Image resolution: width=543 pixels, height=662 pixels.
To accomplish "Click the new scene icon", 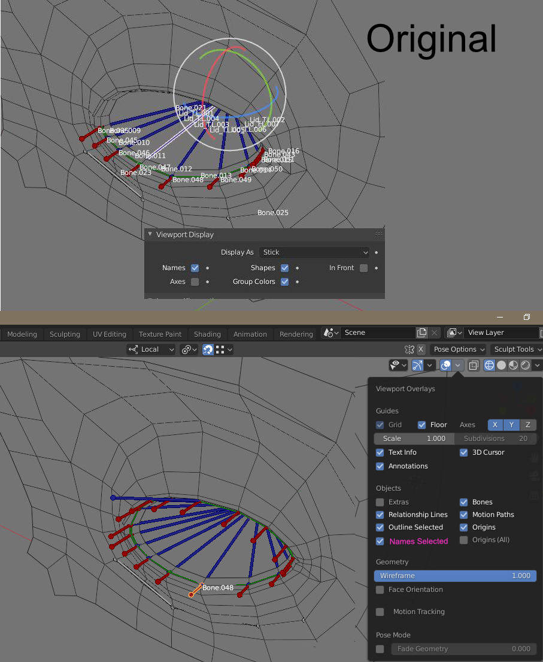I will pyautogui.click(x=421, y=332).
